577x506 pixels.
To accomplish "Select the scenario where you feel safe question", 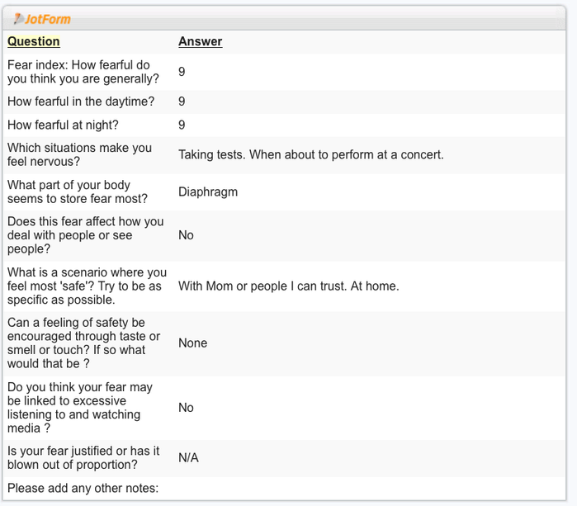I will (87, 286).
